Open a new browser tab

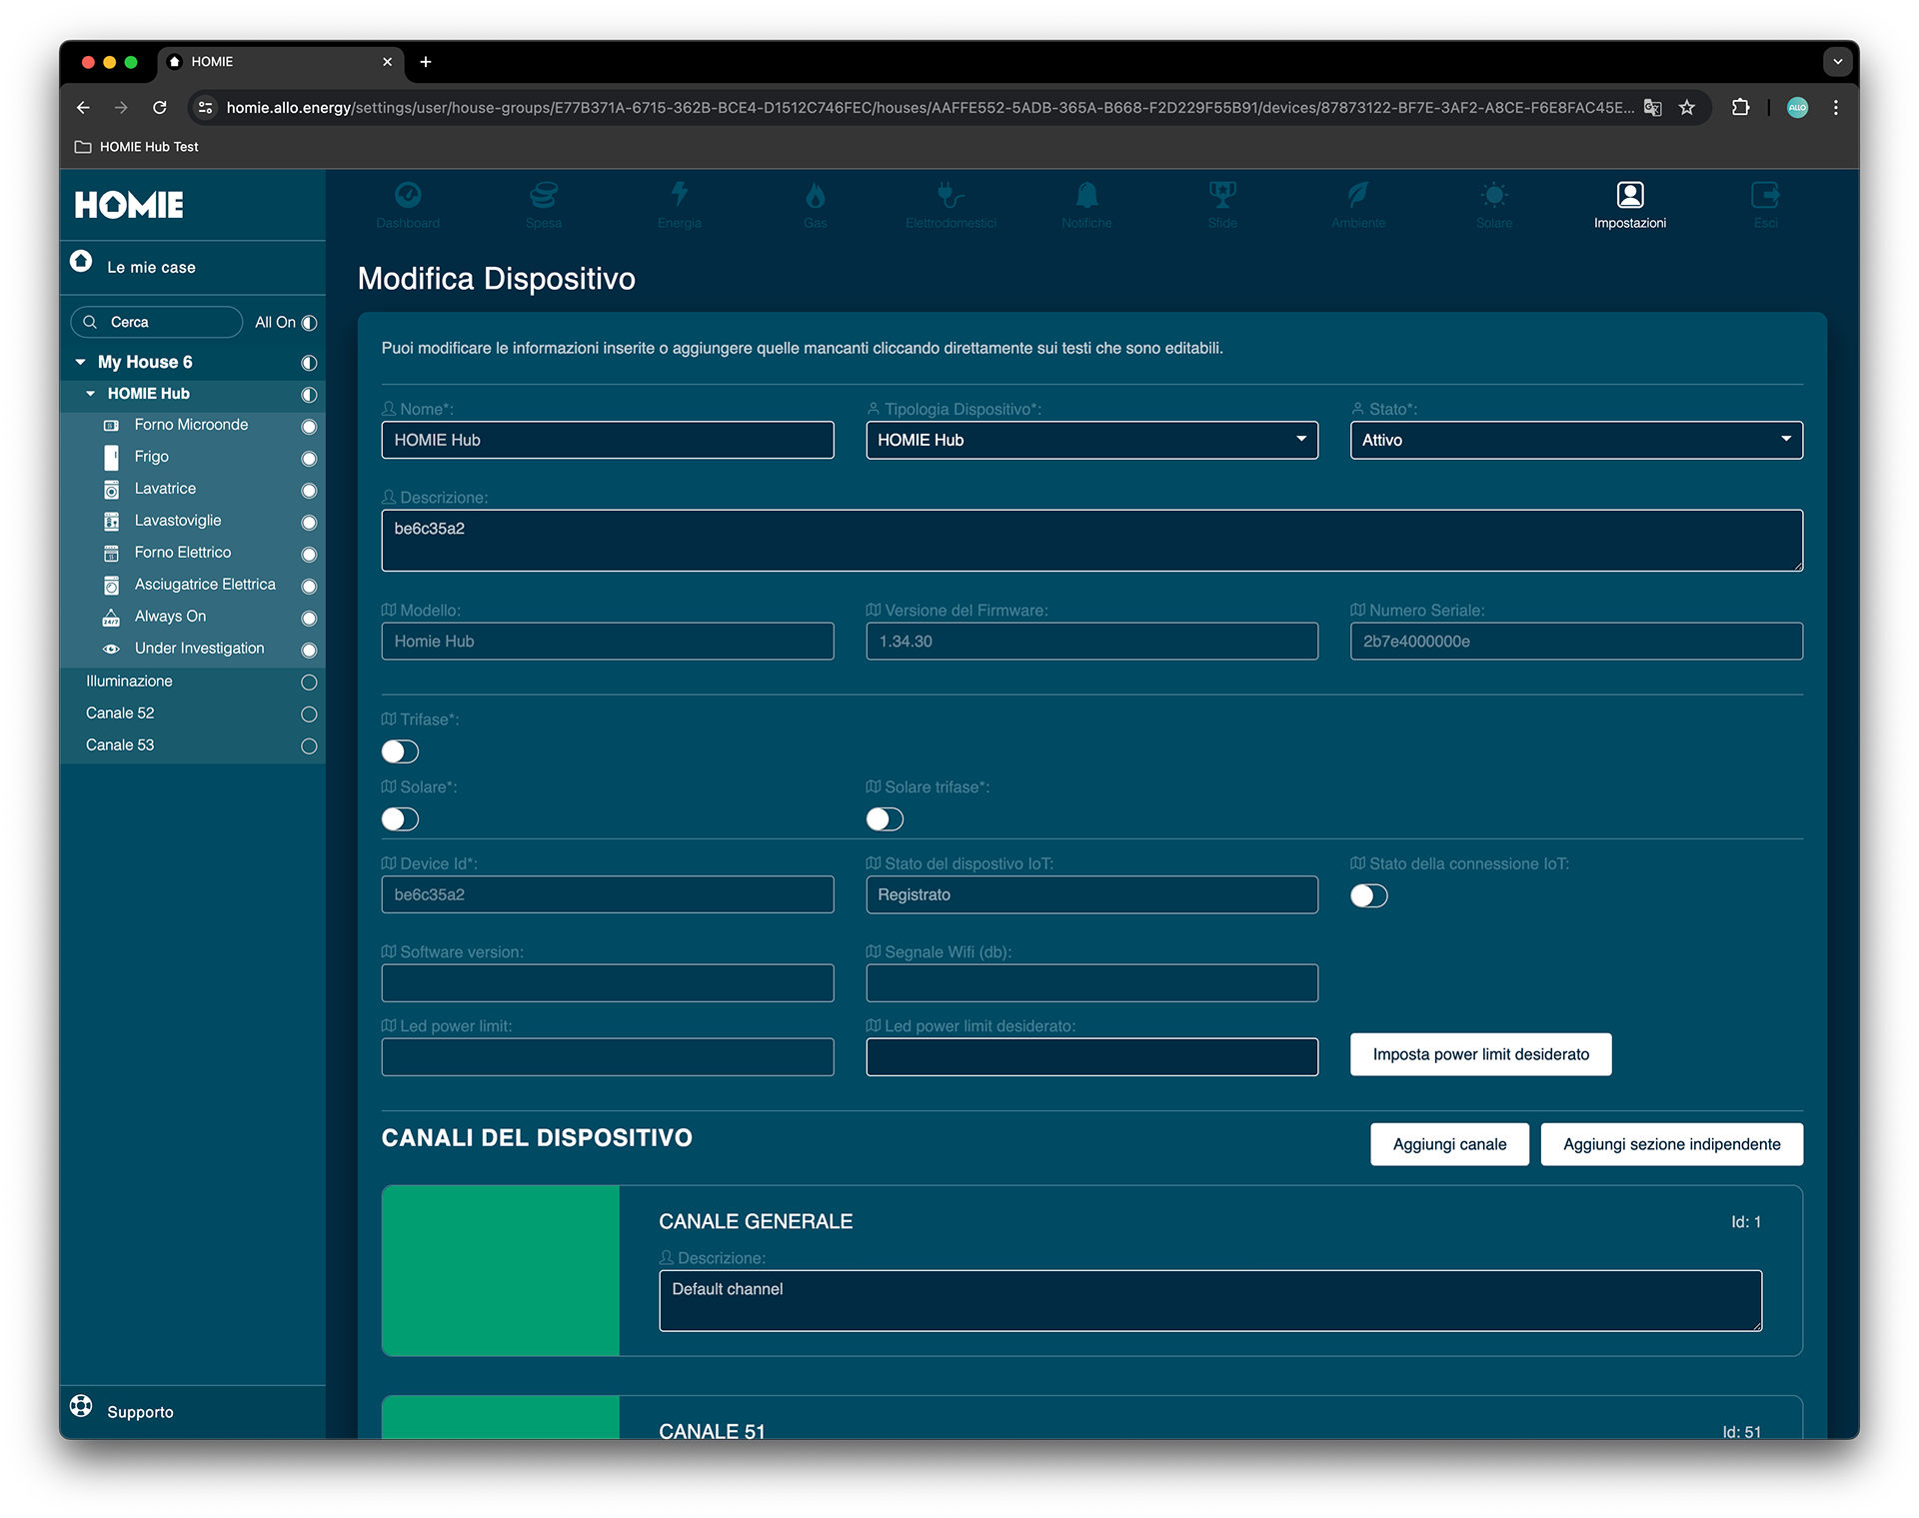click(x=426, y=62)
